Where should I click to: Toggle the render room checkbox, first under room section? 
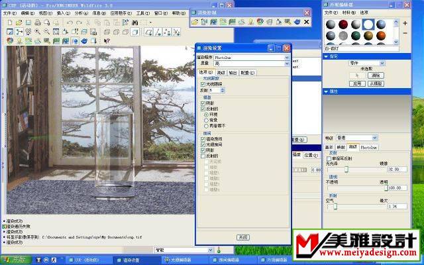click(x=203, y=139)
